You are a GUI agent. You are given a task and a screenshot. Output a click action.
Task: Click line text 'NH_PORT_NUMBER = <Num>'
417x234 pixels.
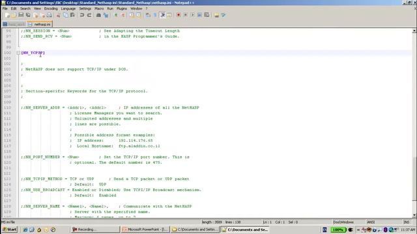(50, 157)
